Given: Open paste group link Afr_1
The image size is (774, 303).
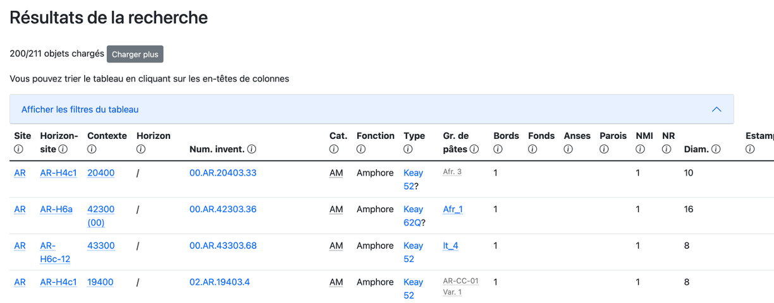Looking at the screenshot, I should pos(453,210).
